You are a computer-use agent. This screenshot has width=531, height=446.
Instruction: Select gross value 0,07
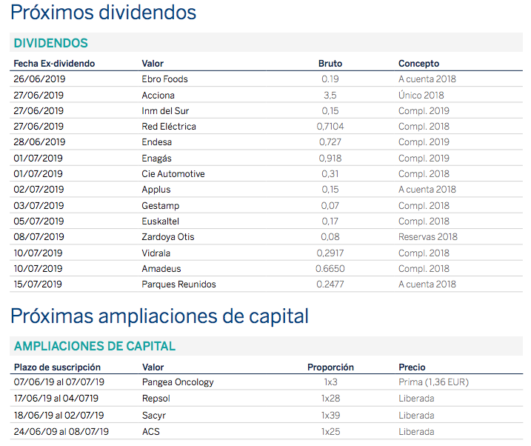330,205
